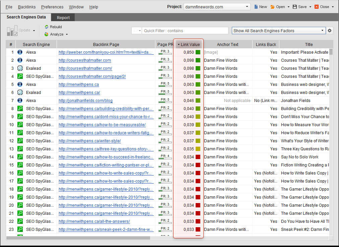Click 'Jonathan Fields' title cell
The image size is (339, 247).
point(295,101)
